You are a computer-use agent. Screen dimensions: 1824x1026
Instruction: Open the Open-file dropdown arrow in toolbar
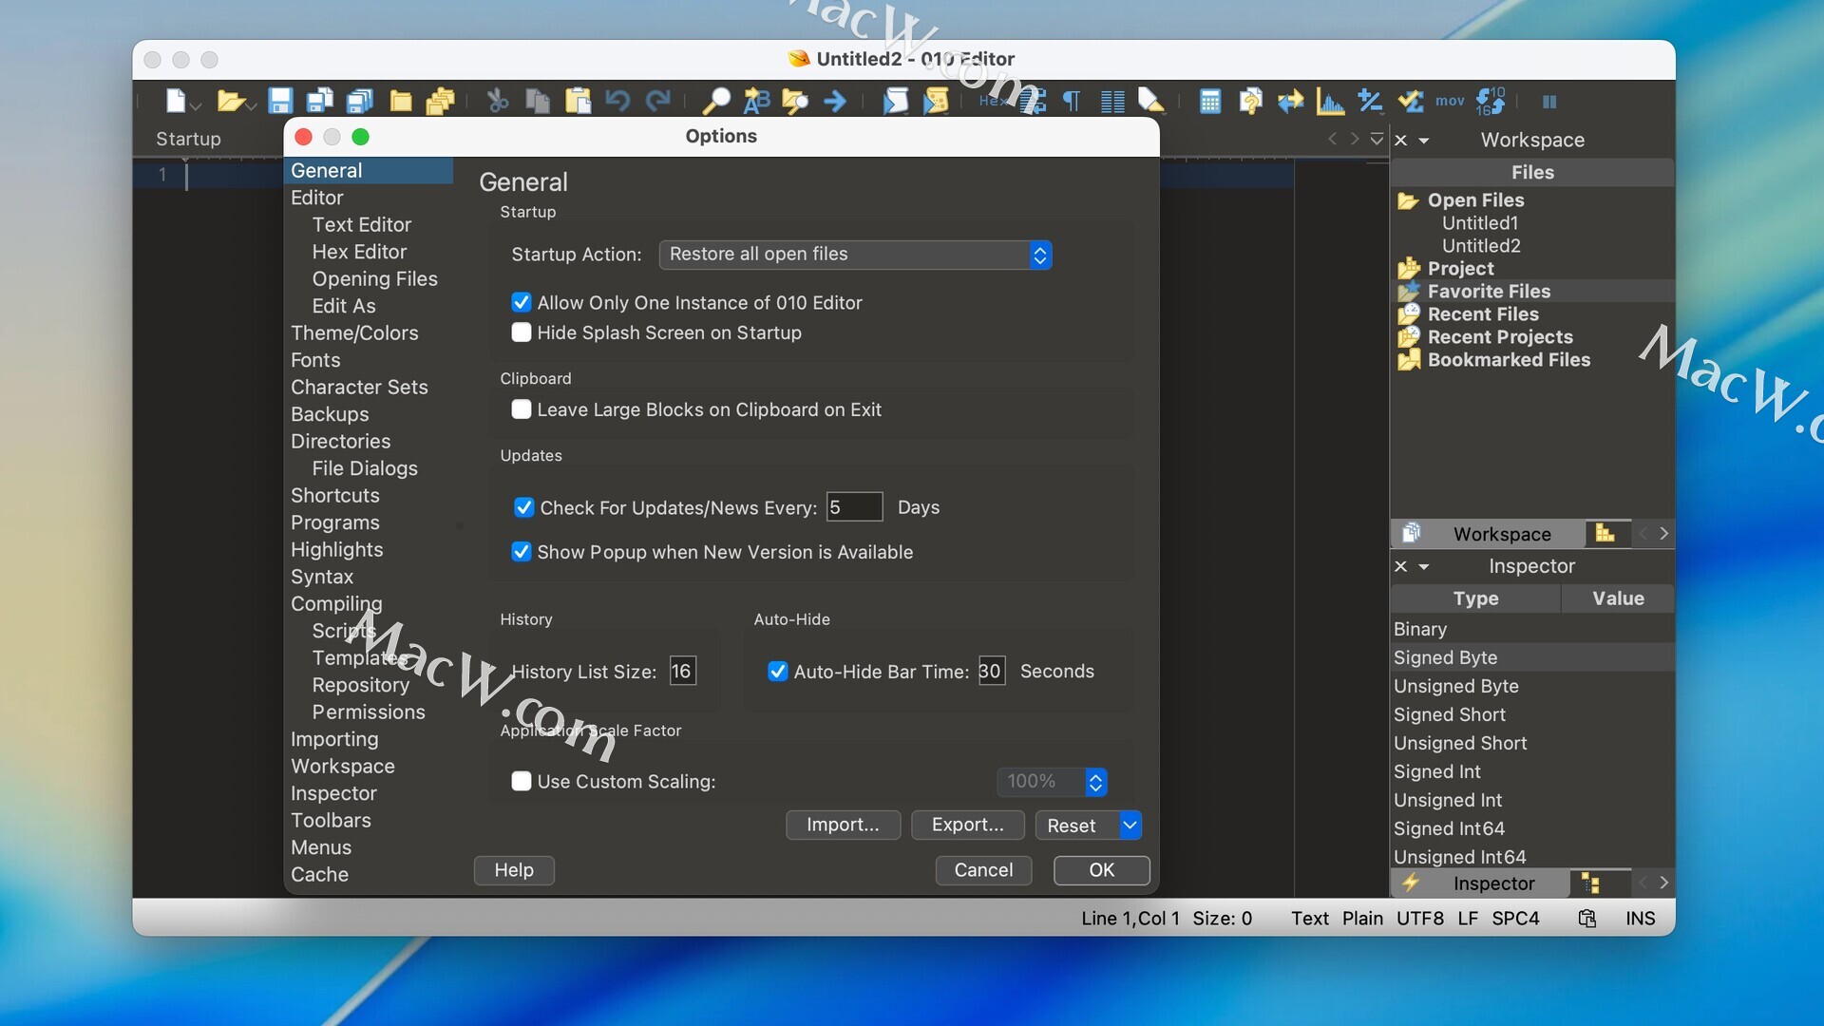click(x=251, y=105)
